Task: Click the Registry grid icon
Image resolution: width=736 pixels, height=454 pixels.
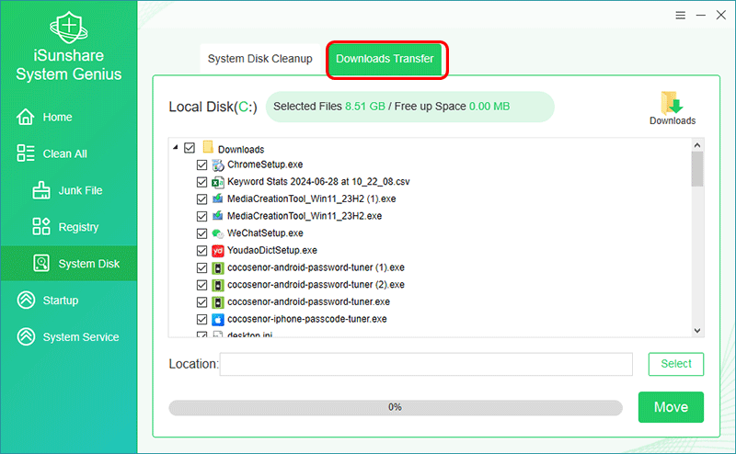Action: click(41, 226)
